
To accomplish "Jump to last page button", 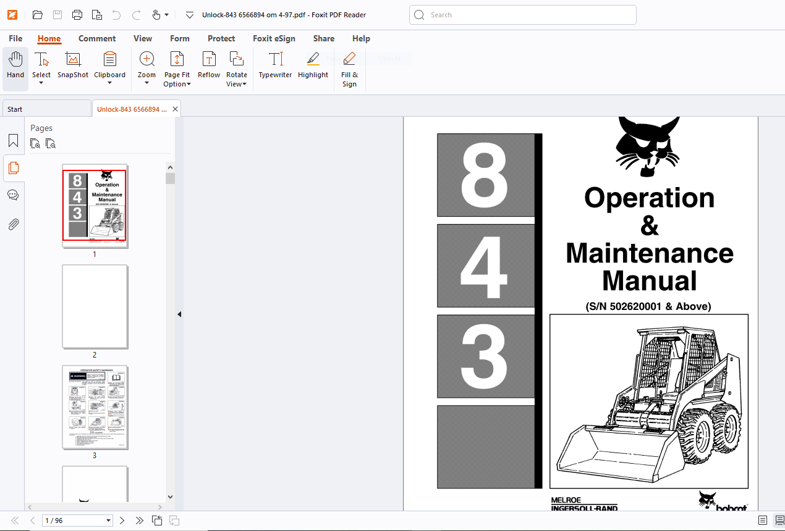I will [x=140, y=521].
